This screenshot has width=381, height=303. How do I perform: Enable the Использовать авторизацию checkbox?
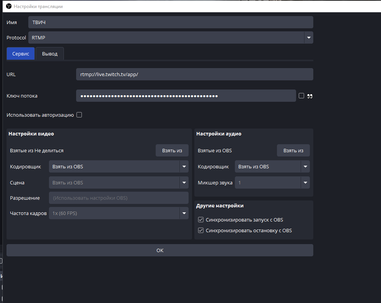point(79,115)
